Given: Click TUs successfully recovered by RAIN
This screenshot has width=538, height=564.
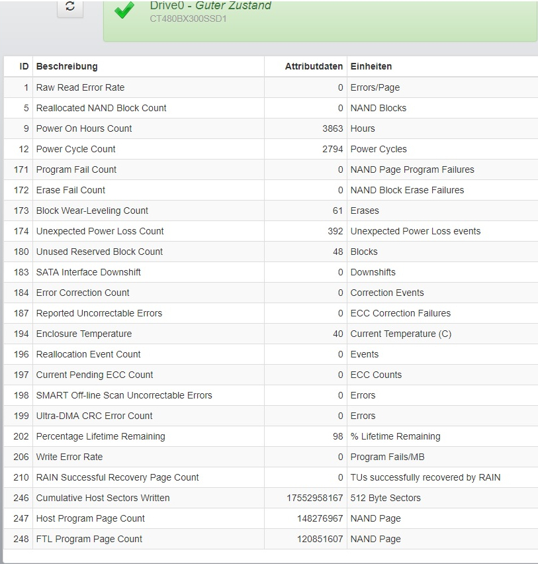Looking at the screenshot, I should (x=426, y=477).
